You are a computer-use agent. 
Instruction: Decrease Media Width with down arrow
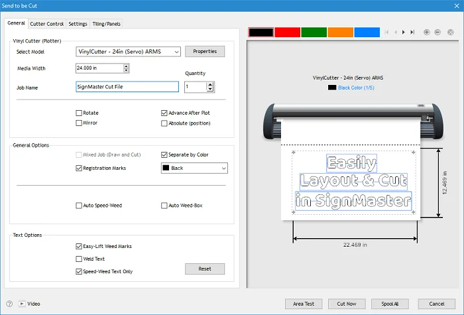[126, 70]
